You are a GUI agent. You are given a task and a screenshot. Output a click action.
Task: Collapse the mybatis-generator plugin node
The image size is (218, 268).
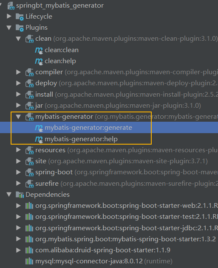pyautogui.click(x=18, y=117)
